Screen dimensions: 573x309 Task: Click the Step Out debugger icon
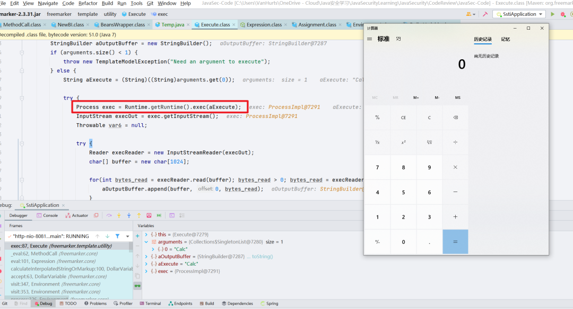click(x=139, y=215)
